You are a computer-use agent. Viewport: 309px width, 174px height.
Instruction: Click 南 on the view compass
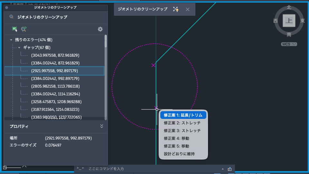(289, 34)
